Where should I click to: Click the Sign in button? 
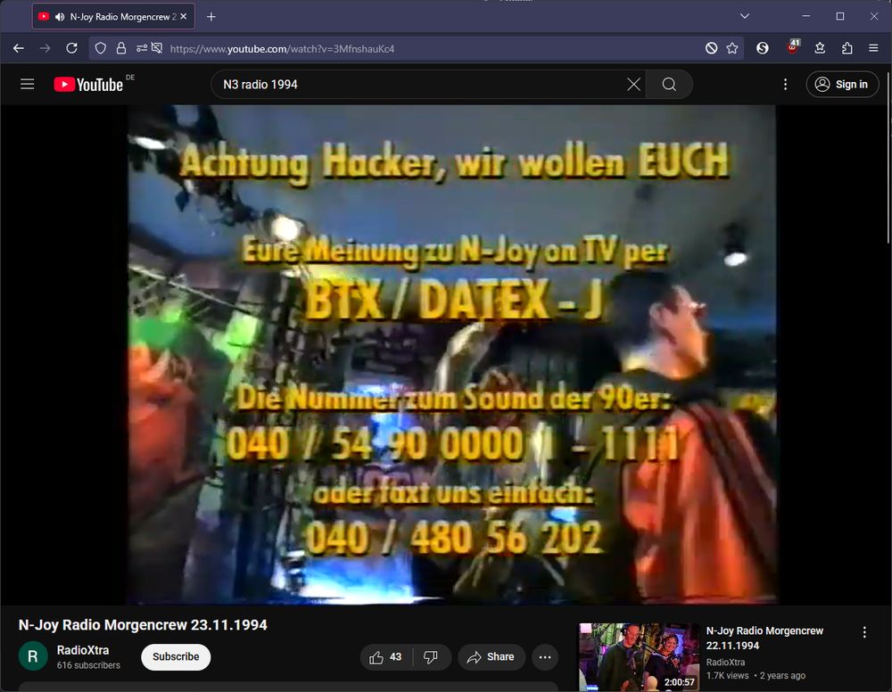[x=842, y=84]
